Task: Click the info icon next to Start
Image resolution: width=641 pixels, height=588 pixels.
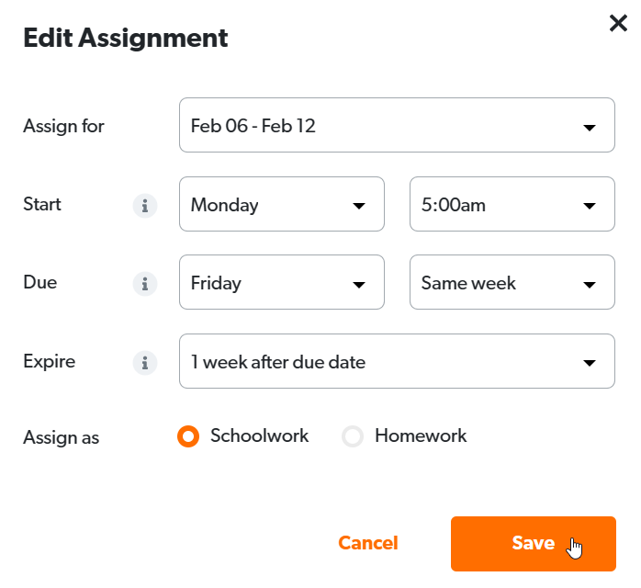Action: coord(145,205)
